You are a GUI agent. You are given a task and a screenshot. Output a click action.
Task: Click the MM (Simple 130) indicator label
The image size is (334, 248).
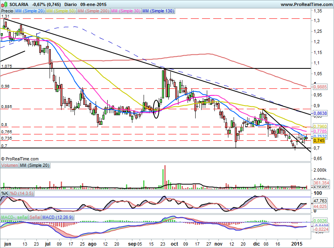(x=158, y=11)
